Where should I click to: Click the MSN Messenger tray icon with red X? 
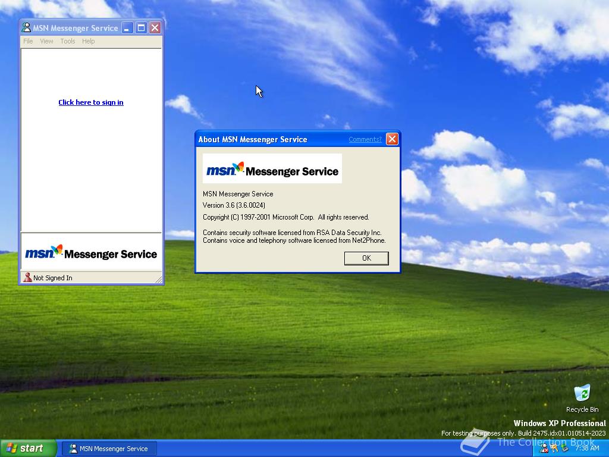[544, 449]
